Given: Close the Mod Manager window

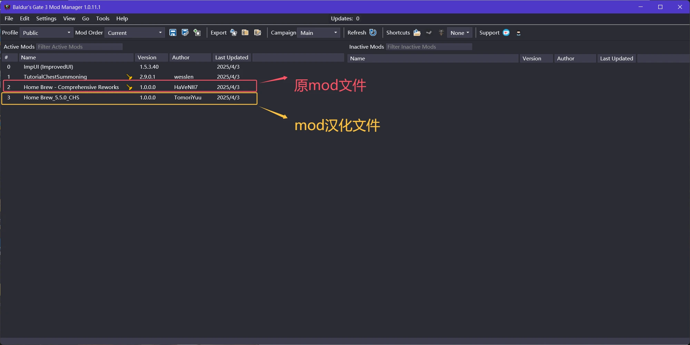Looking at the screenshot, I should click(680, 7).
